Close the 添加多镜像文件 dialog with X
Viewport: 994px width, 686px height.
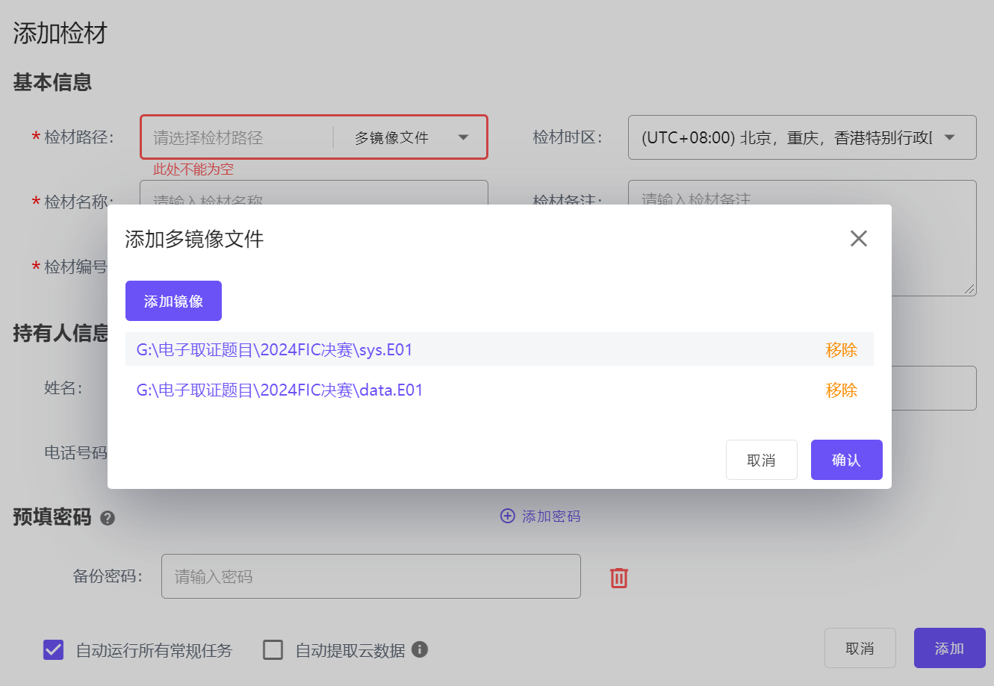click(x=859, y=239)
